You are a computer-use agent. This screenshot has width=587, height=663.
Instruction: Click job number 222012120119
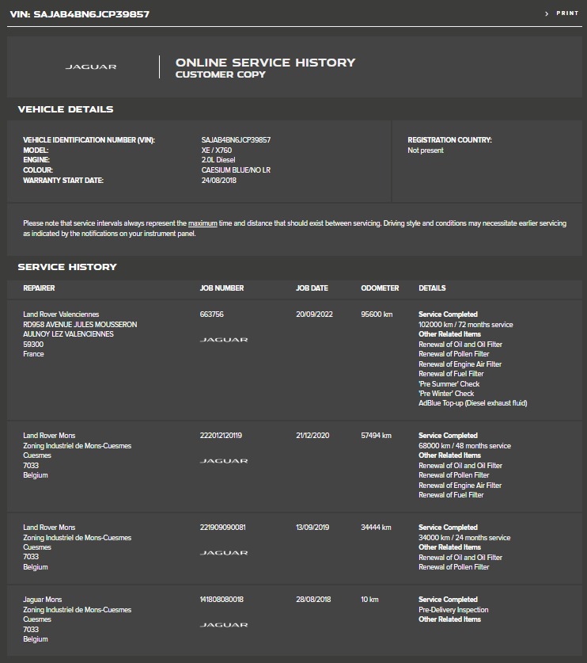(x=221, y=435)
